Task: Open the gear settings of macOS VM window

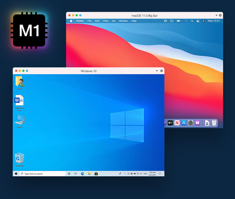Action: (220, 15)
